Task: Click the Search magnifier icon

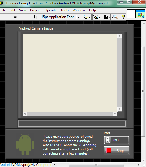Action: tap(115, 17)
